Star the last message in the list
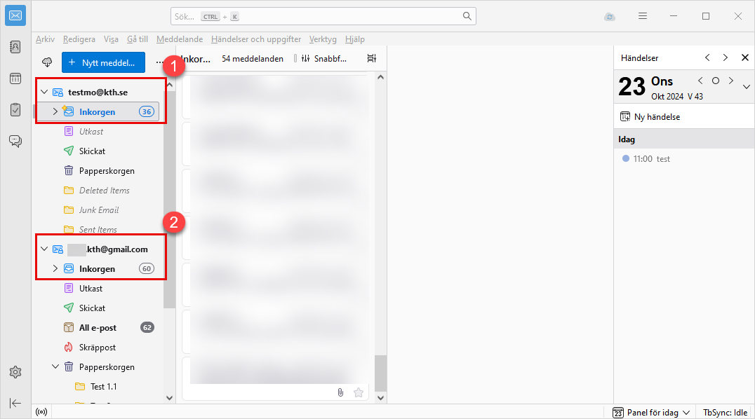 (x=359, y=392)
